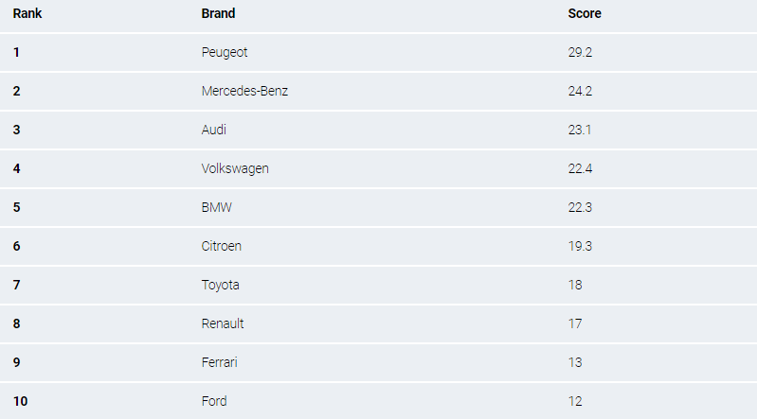The image size is (757, 419).
Task: Click rank number 10
Action: (20, 401)
